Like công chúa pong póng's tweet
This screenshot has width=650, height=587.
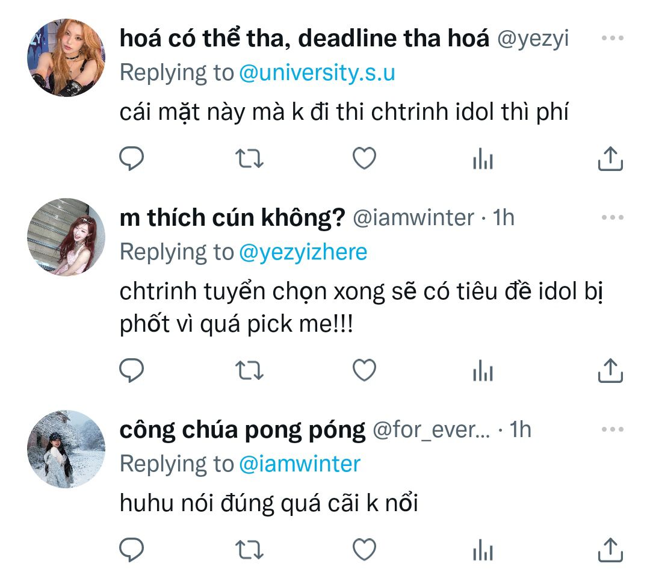click(364, 549)
